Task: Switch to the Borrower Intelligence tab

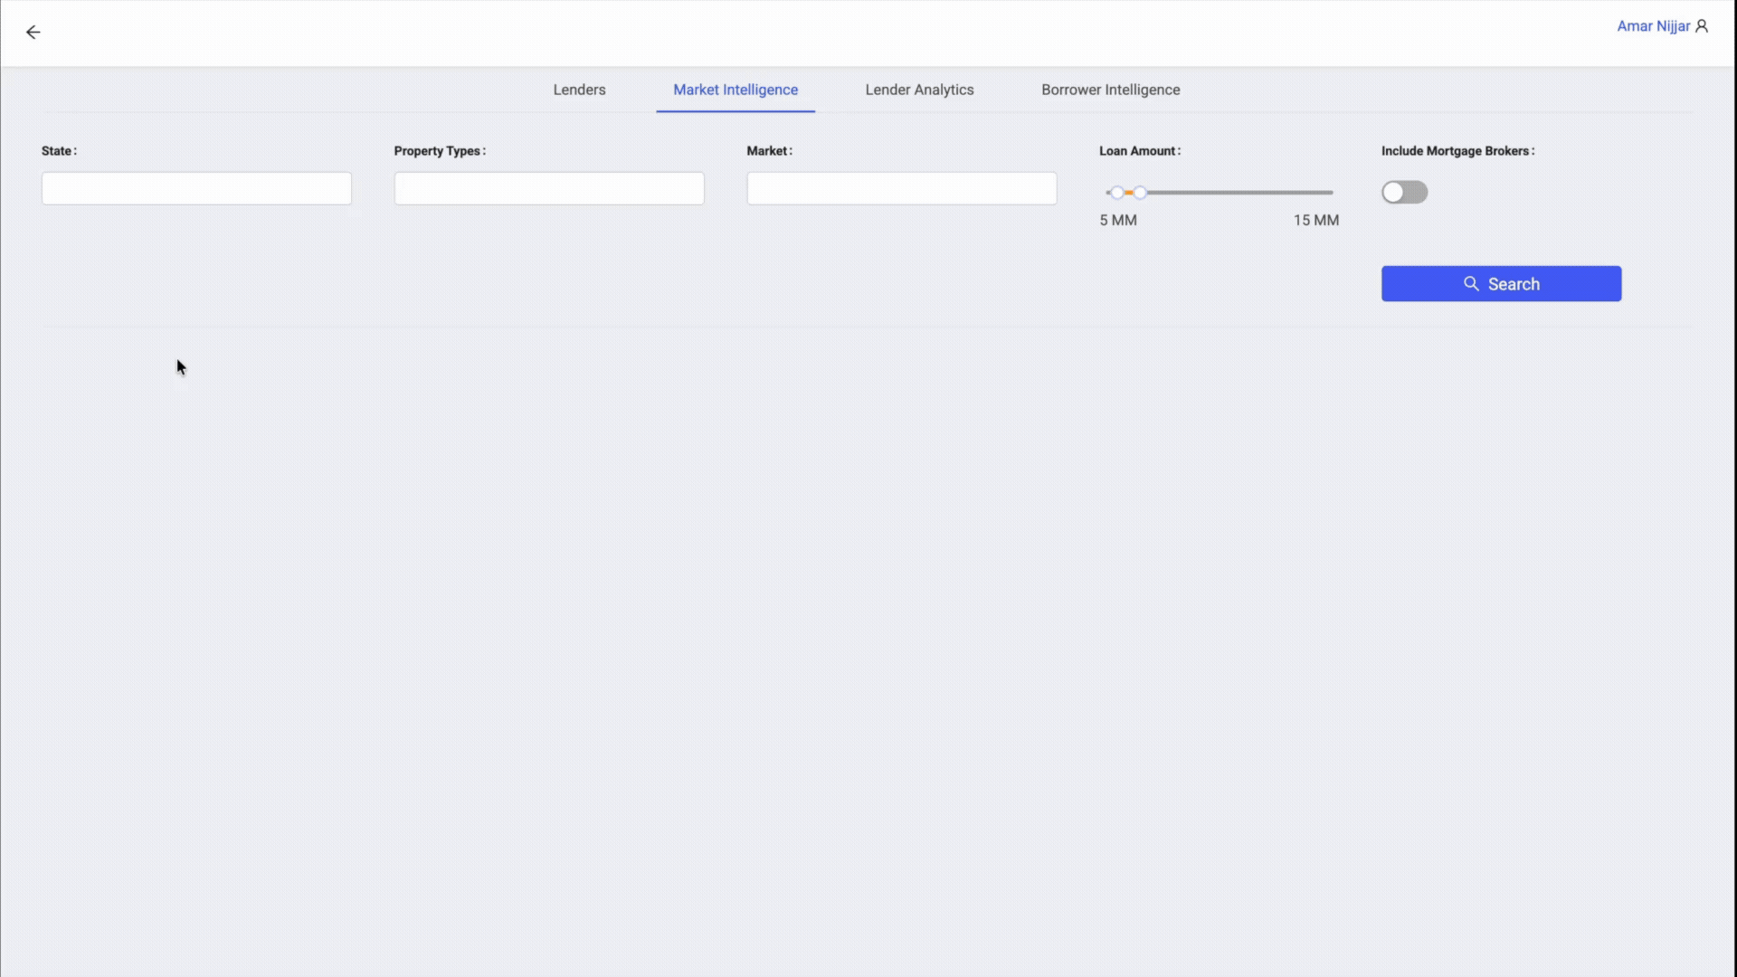Action: point(1110,90)
